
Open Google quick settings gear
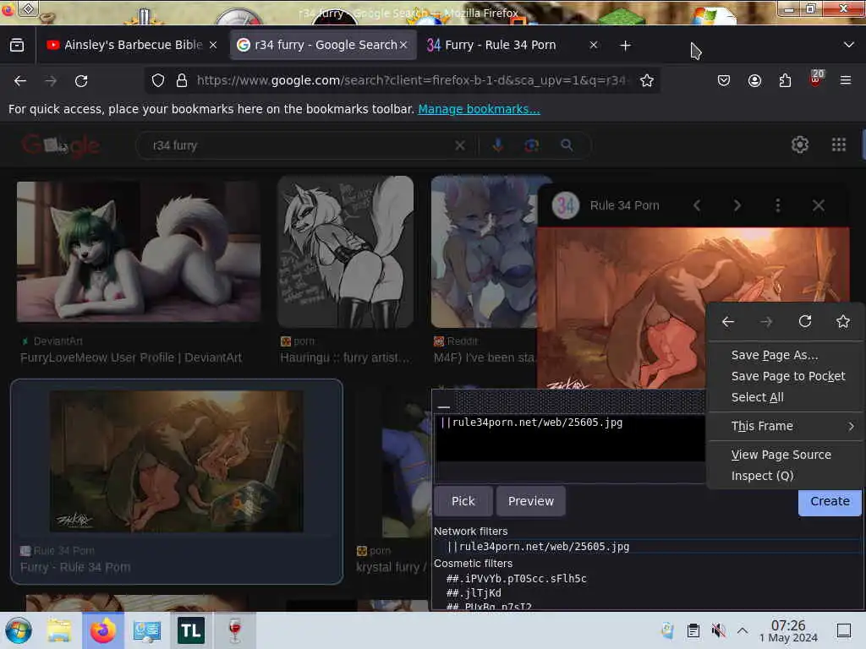[x=800, y=145]
